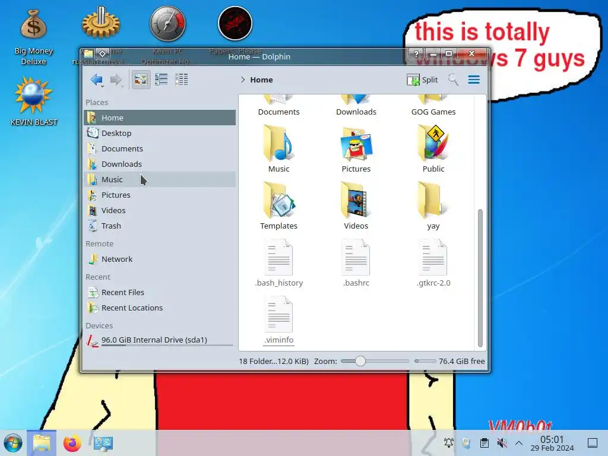Switch to Compact view mode
608x456 pixels.
(x=161, y=80)
